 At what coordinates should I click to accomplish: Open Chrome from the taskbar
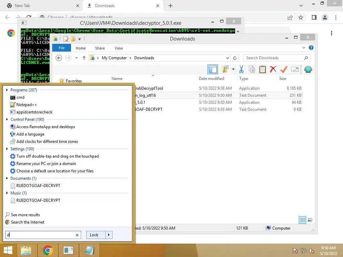[x=48, y=250]
